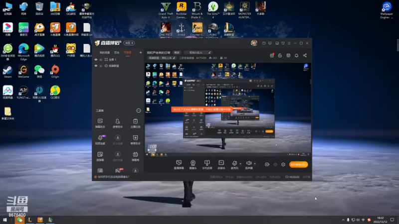The width and height of the screenshot is (399, 224).
Task: Select the highlighted orange scene tab
Action: 128,53
